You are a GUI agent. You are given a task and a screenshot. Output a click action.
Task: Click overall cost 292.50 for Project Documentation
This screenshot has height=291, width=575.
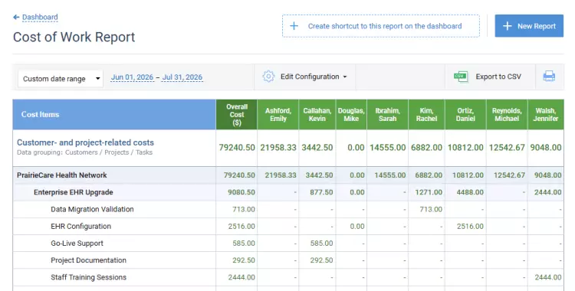[x=244, y=260]
